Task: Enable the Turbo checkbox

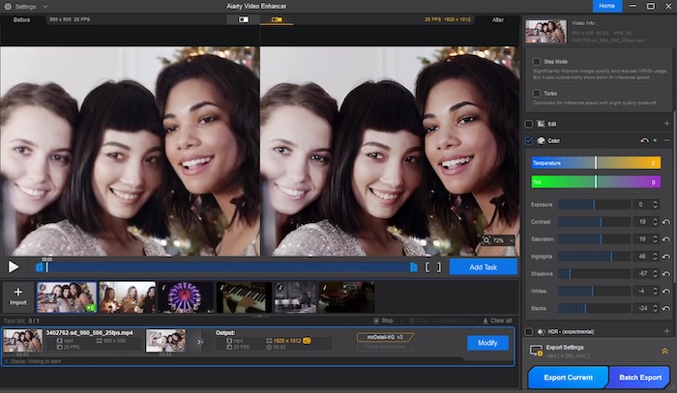Action: [x=537, y=94]
